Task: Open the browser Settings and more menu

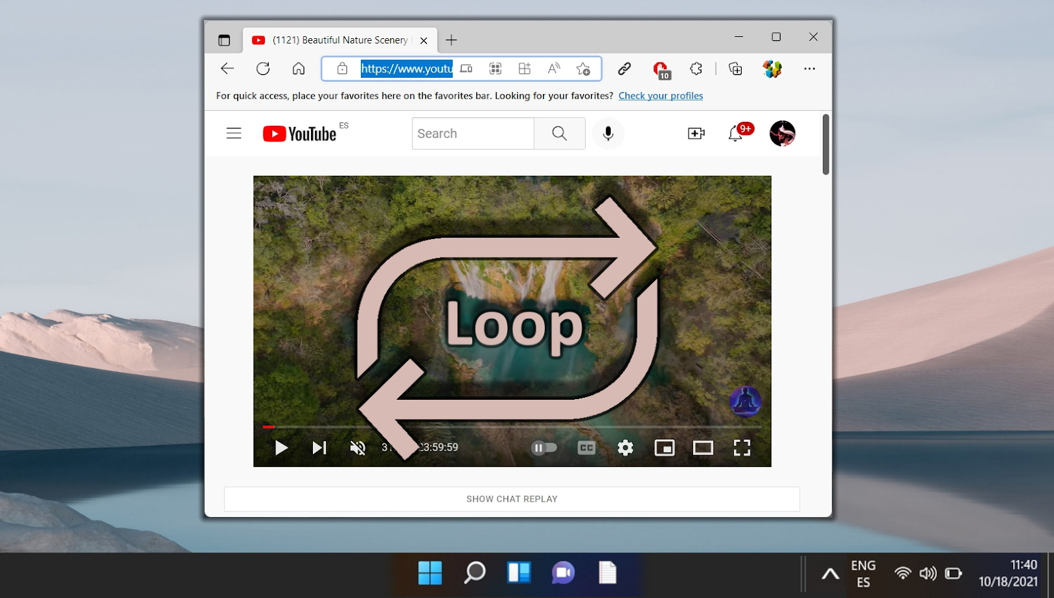Action: (810, 68)
